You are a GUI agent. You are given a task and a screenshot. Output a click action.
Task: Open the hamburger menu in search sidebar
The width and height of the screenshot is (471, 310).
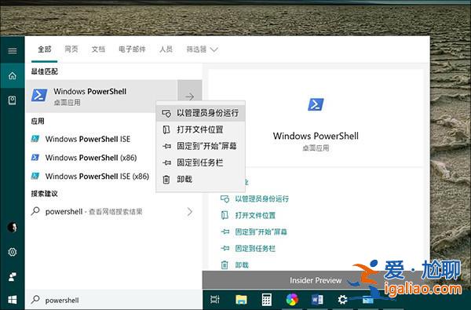click(x=13, y=50)
